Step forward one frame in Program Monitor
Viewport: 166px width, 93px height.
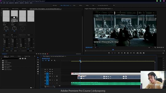click(131, 53)
